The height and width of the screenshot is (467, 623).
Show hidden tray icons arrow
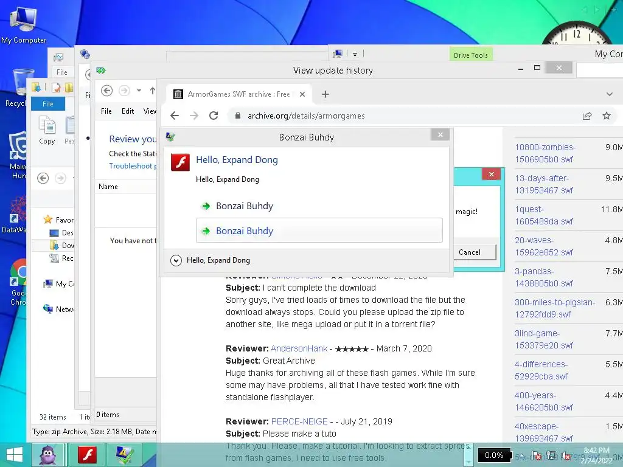click(x=521, y=456)
